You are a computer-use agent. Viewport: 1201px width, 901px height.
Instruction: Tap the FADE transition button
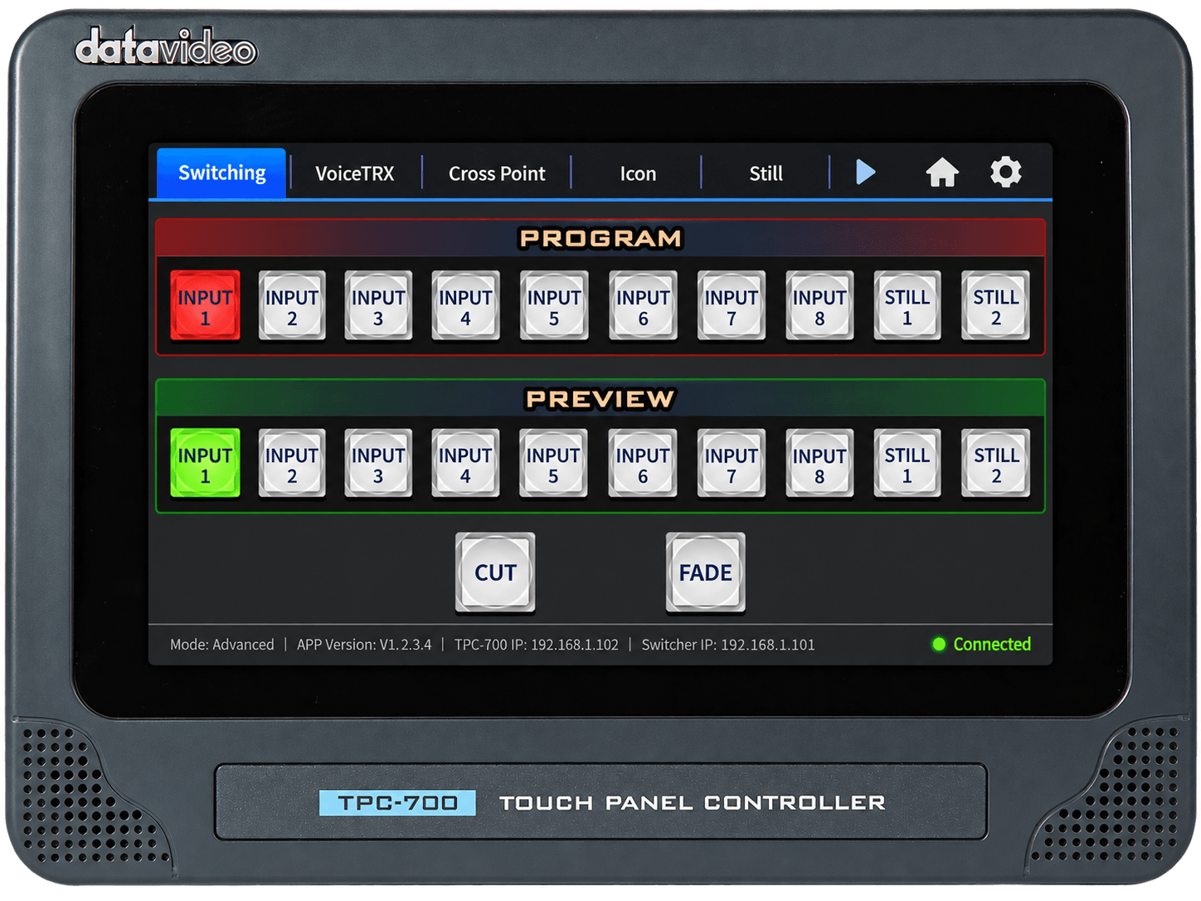click(x=706, y=572)
